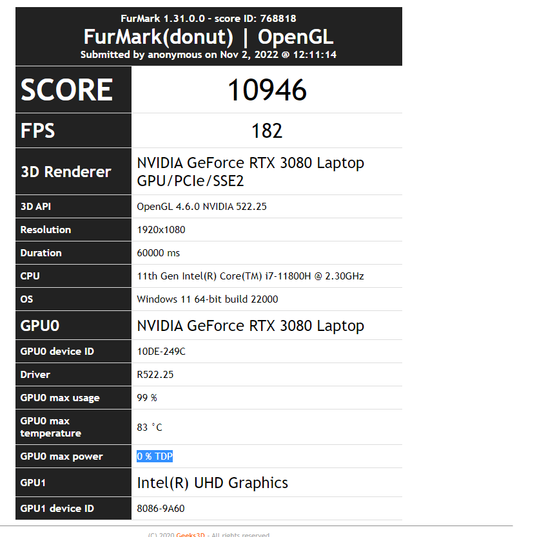Click temperature value '83 °C'
The width and height of the screenshot is (546, 537).
click(150, 428)
